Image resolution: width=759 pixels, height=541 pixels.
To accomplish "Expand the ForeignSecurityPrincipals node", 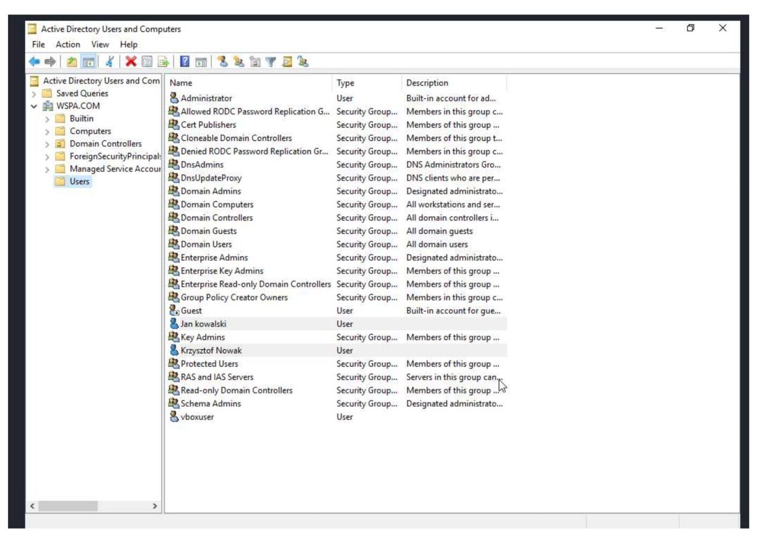I will click(47, 157).
